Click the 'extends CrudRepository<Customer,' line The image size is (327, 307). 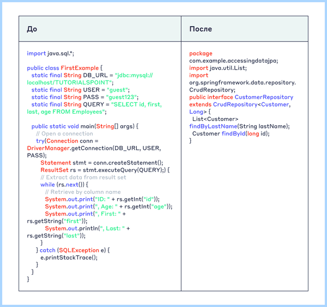pyautogui.click(x=240, y=105)
